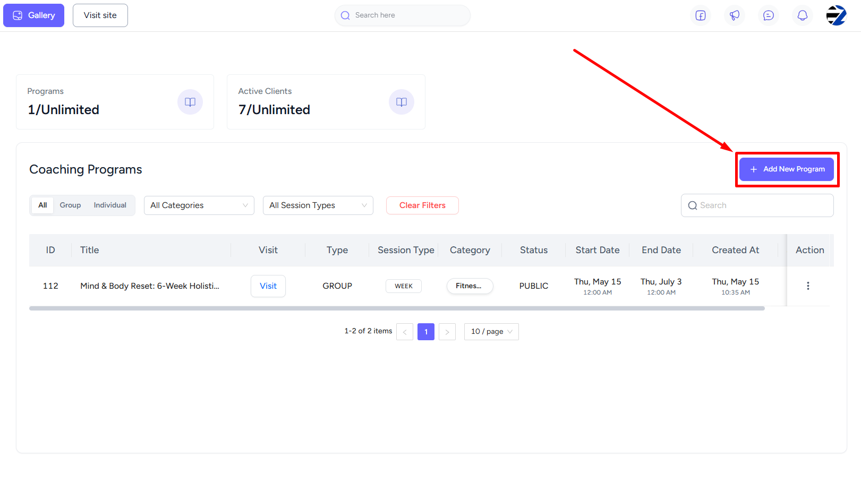
Task: Click Visit button for Mind & Body Reset
Action: tap(268, 286)
